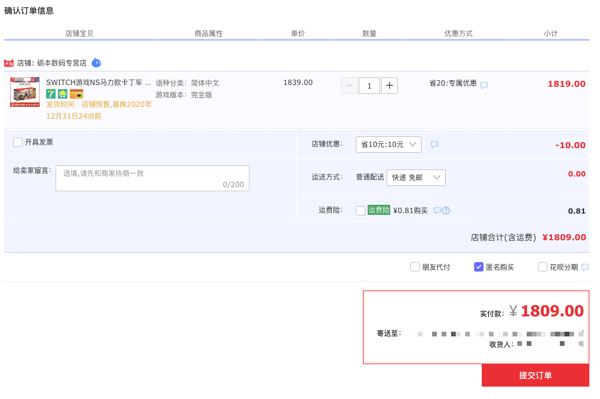The height and width of the screenshot is (399, 600).
Task: Click the green 7-day return badge icon
Action: tap(51, 94)
